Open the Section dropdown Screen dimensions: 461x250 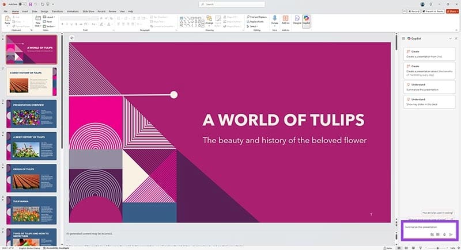tap(49, 26)
